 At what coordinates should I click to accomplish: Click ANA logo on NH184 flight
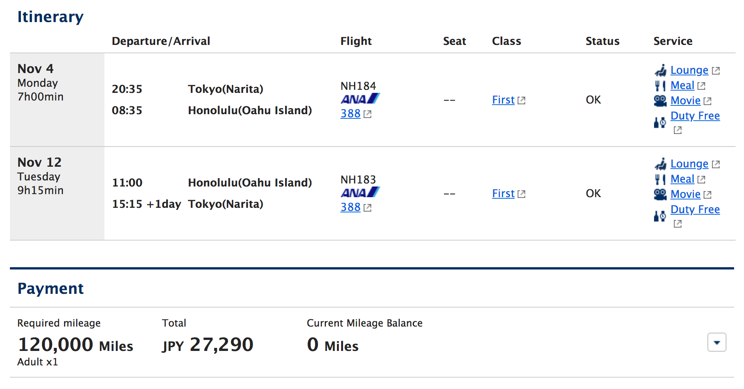[x=360, y=99]
